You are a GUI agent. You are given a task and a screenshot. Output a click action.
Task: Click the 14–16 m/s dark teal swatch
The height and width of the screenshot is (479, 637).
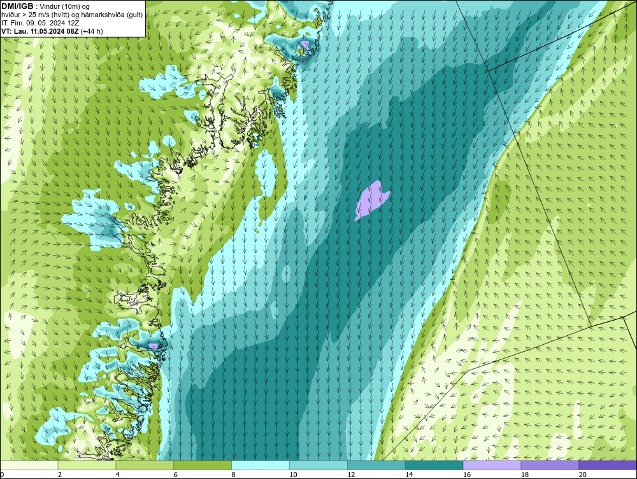click(x=434, y=465)
